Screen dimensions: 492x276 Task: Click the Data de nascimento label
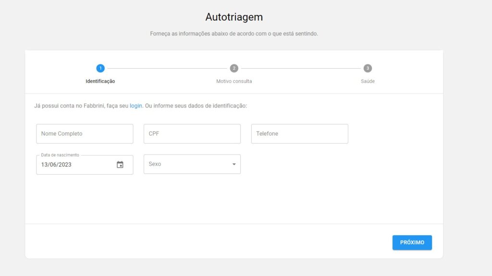click(x=60, y=155)
